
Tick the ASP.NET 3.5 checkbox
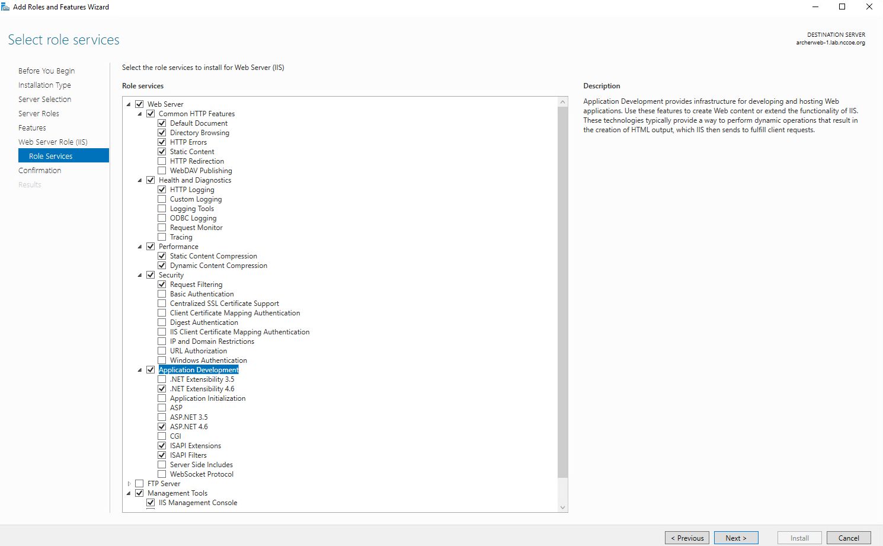point(162,417)
